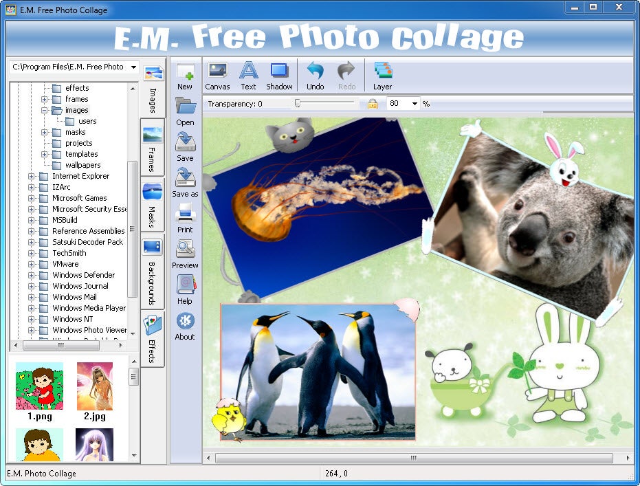The height and width of the screenshot is (486, 640).
Task: Select the Windows NT folder
Action: point(72,319)
